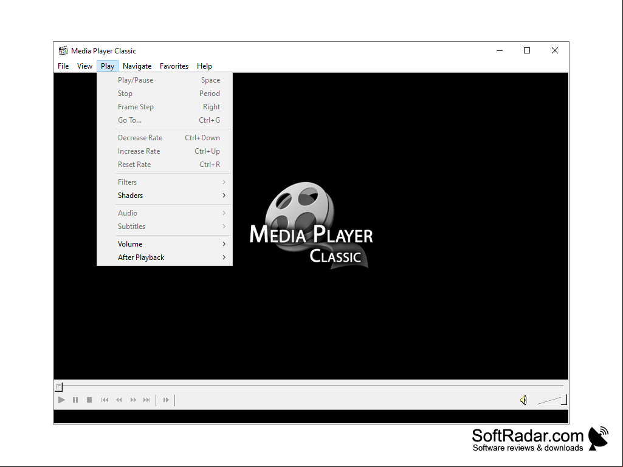Choose Play/Pause in the Play menu

click(x=165, y=80)
